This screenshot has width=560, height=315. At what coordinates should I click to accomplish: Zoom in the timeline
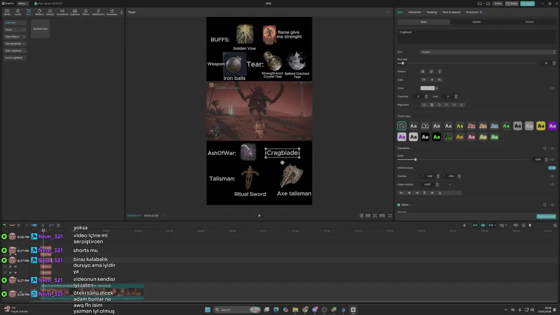[x=556, y=225]
